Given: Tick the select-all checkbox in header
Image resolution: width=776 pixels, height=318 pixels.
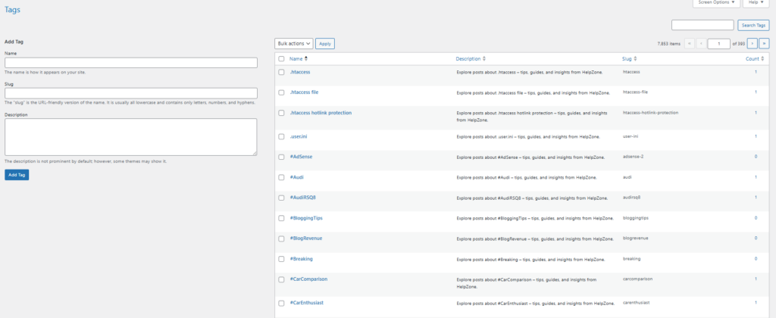Looking at the screenshot, I should (281, 59).
